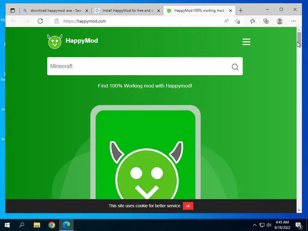Show hidden system tray icons
This screenshot has height=231, width=308.
coord(254,225)
